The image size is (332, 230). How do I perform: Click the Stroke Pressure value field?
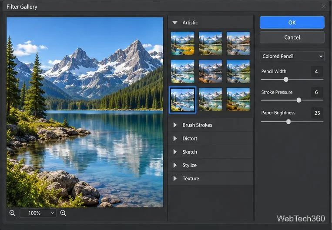pyautogui.click(x=317, y=92)
